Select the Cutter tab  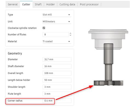(26, 4)
